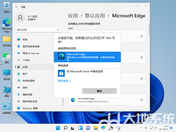Open the WeChat desktop shortcut
The image size is (176, 132).
pyautogui.click(x=7, y=58)
